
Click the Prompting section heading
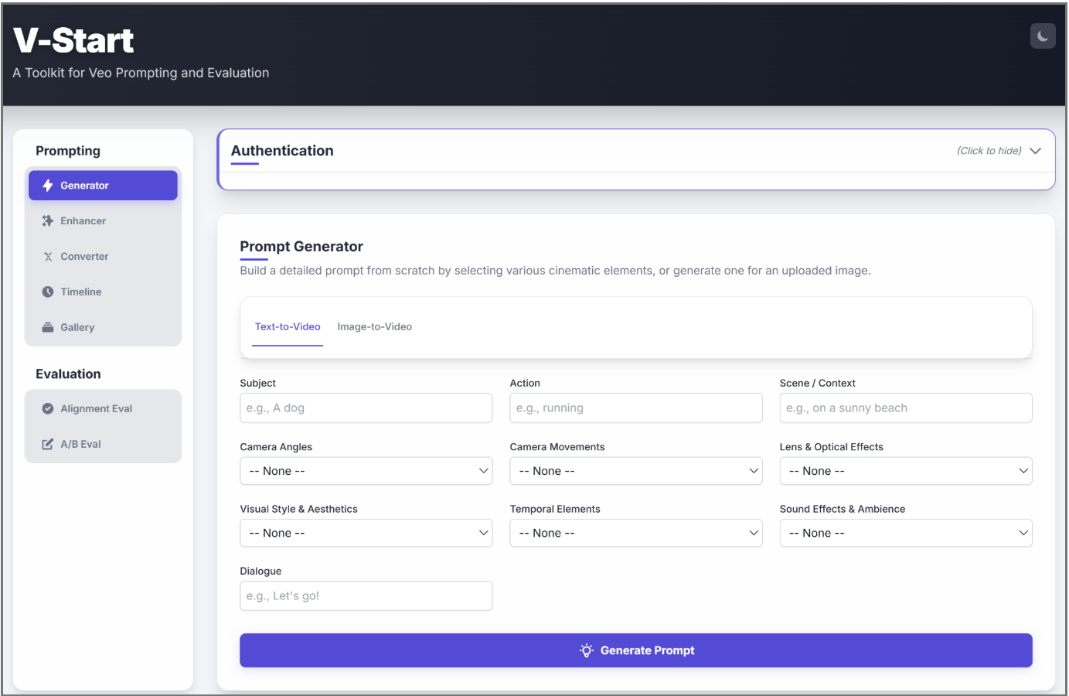[68, 151]
